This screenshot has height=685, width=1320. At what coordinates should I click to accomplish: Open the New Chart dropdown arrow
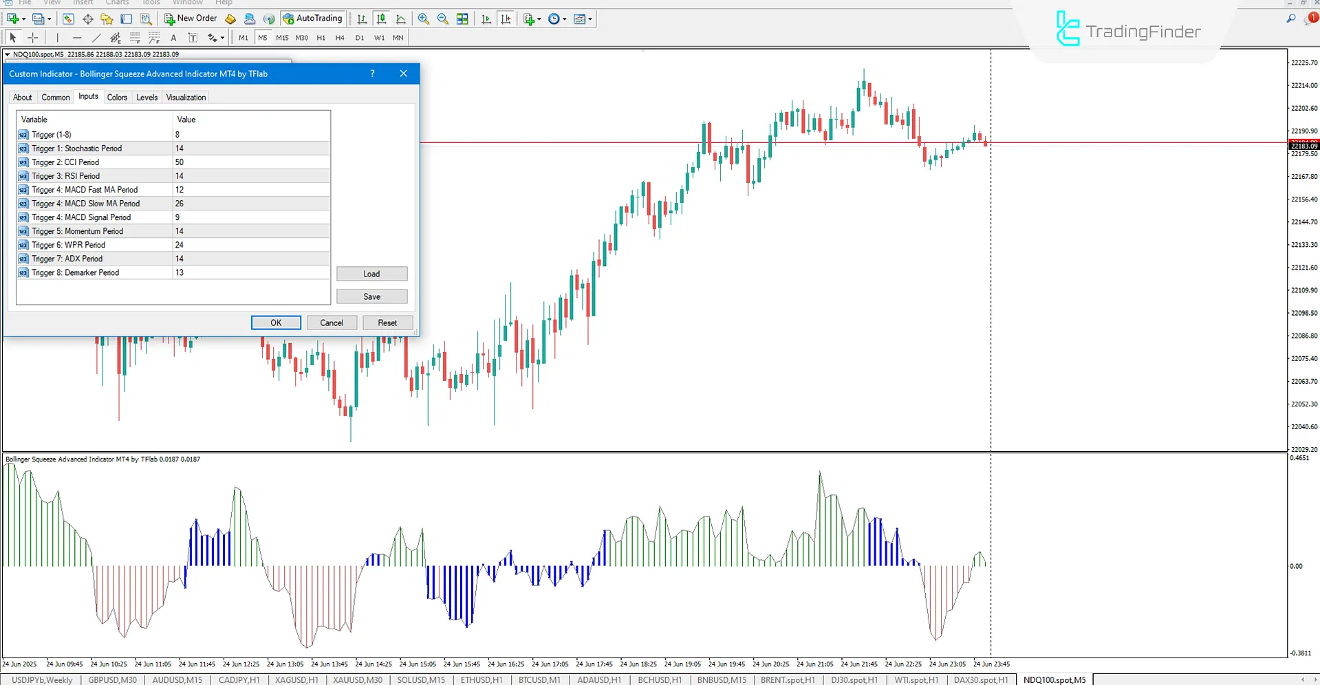coord(539,19)
